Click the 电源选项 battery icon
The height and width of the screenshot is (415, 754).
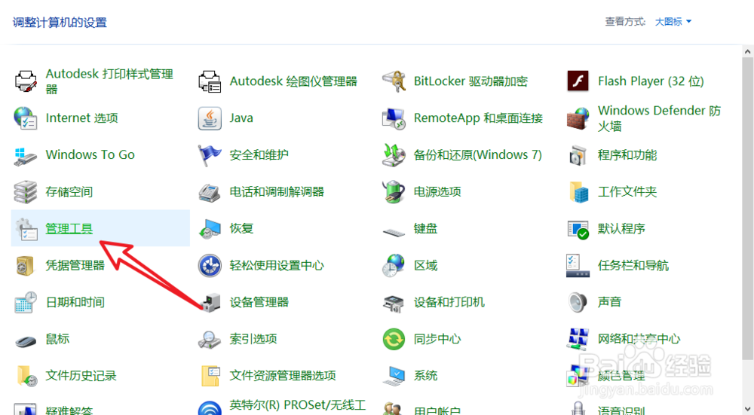pyautogui.click(x=394, y=191)
